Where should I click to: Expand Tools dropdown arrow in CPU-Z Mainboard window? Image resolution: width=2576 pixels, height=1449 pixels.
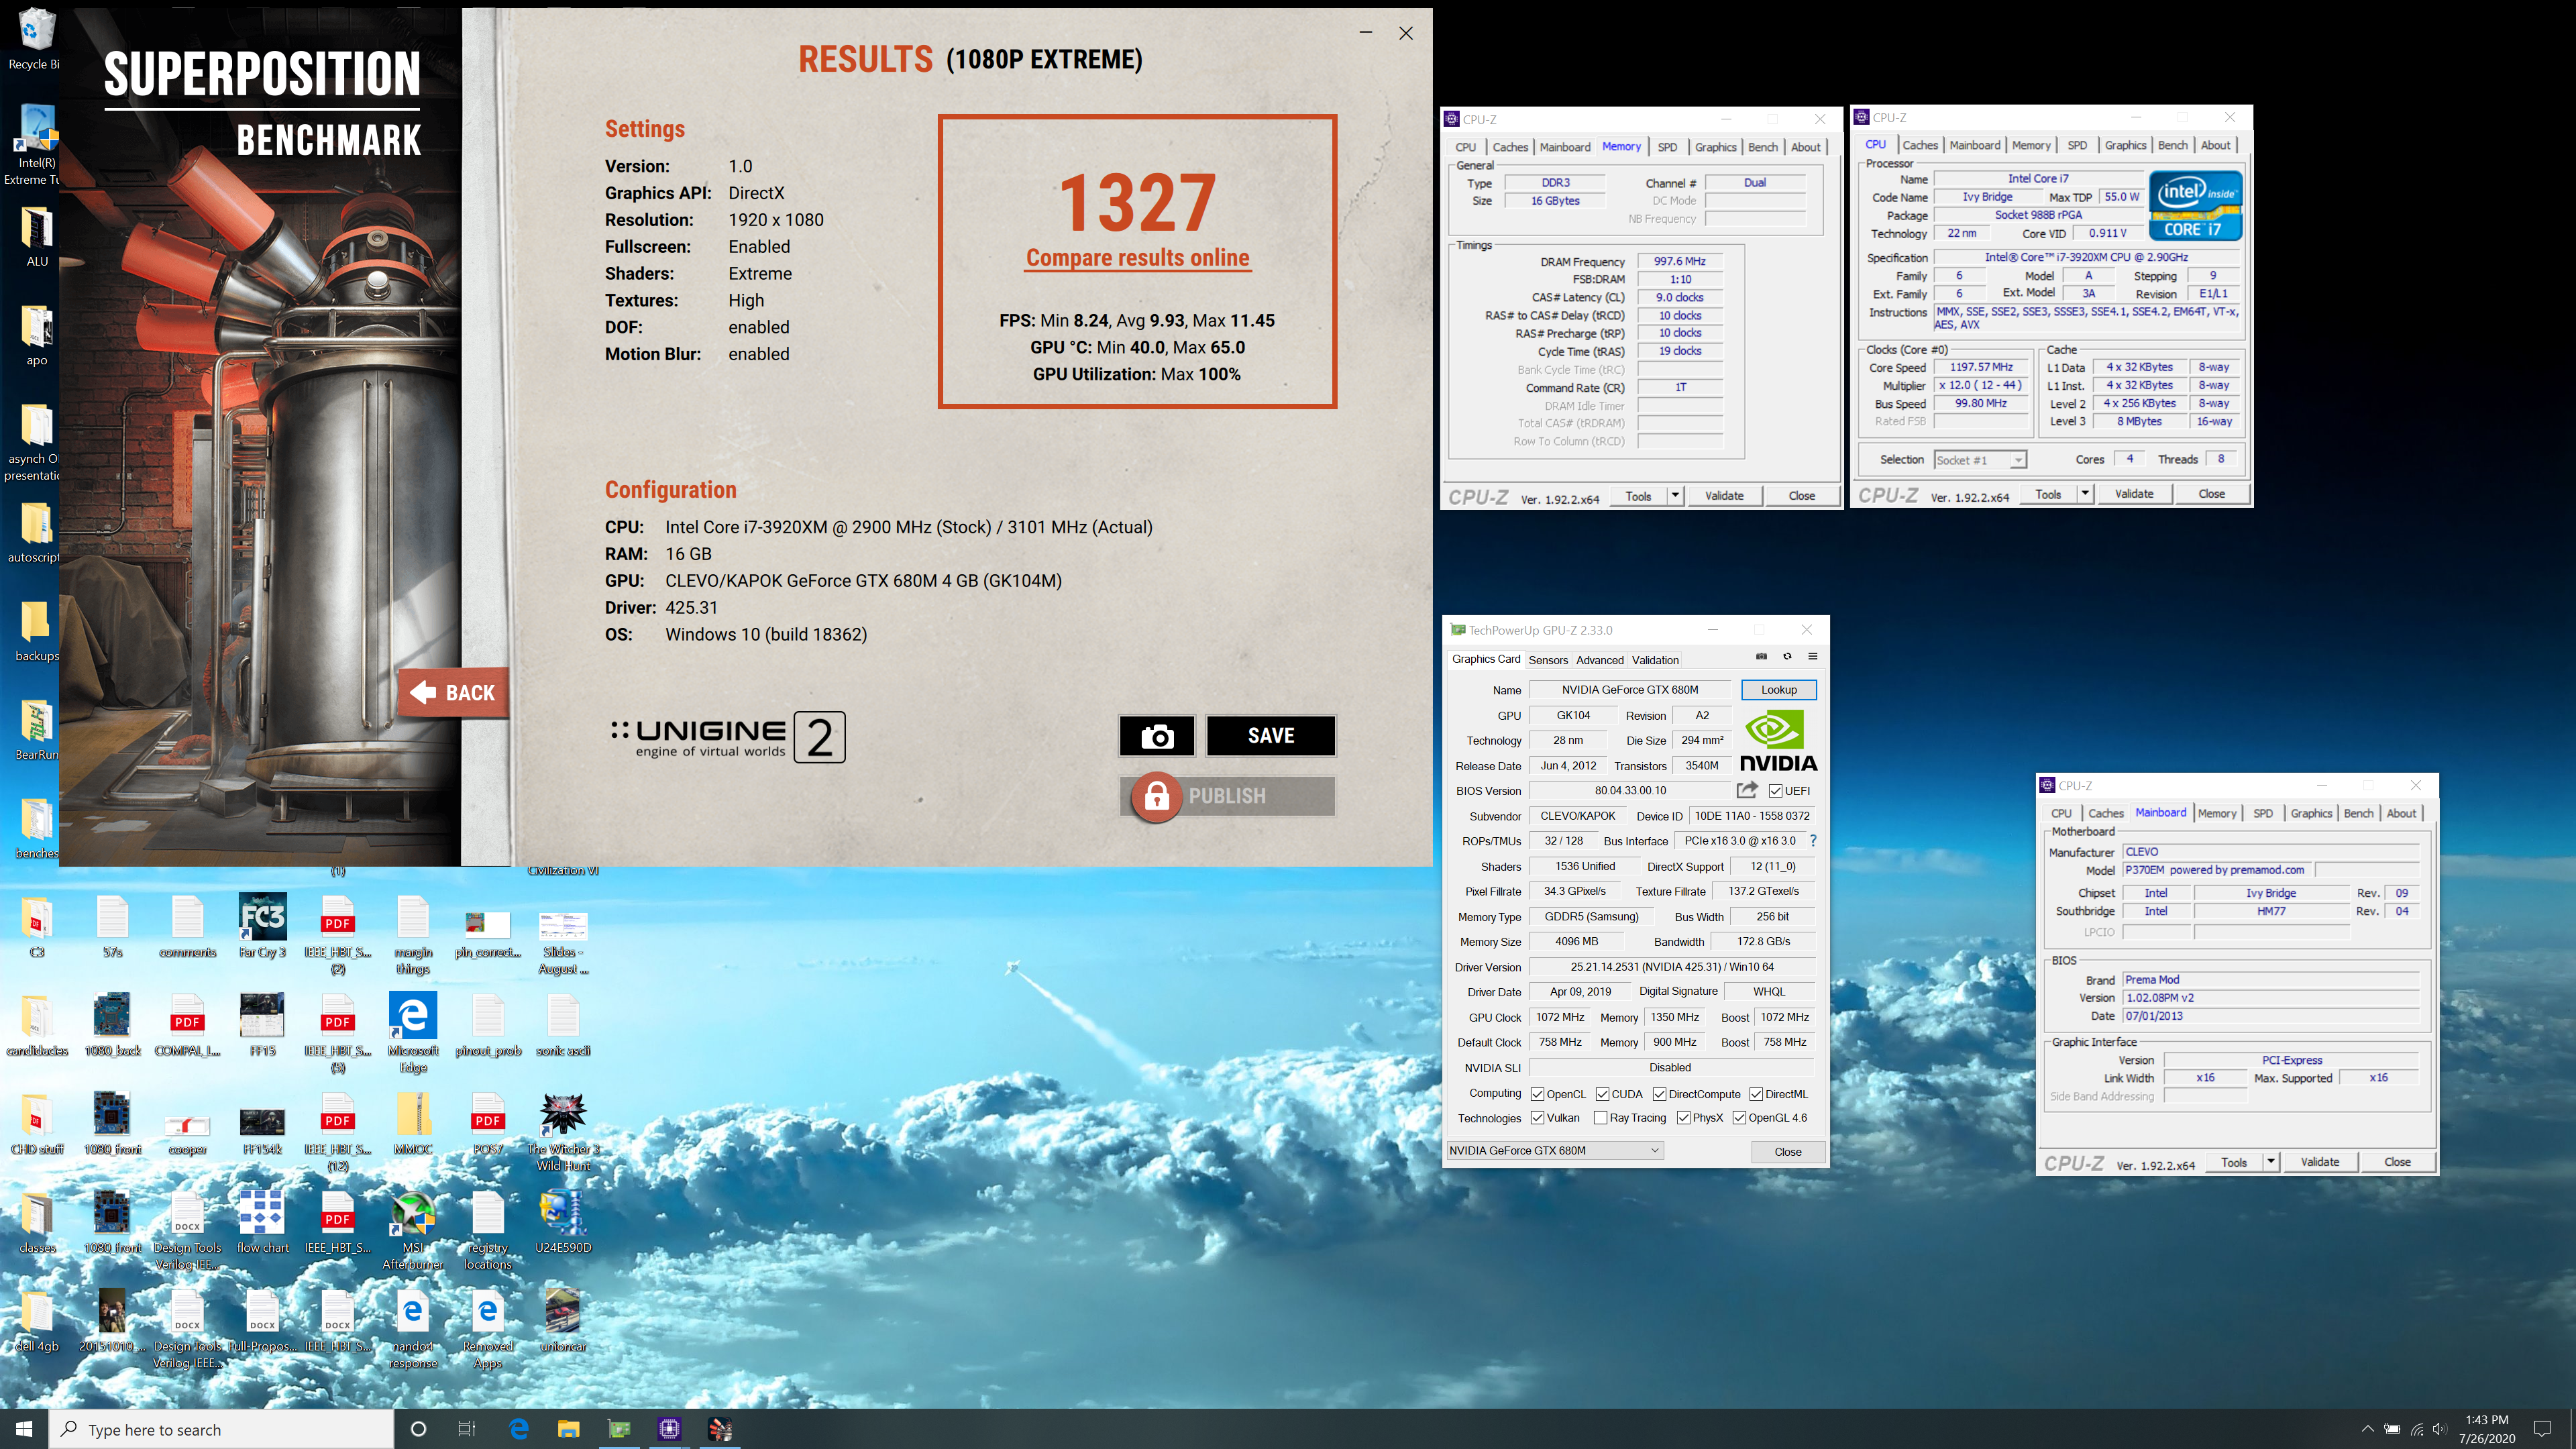(2271, 1162)
